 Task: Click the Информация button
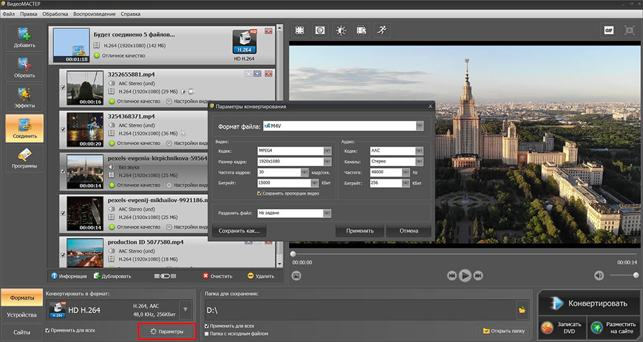[69, 276]
